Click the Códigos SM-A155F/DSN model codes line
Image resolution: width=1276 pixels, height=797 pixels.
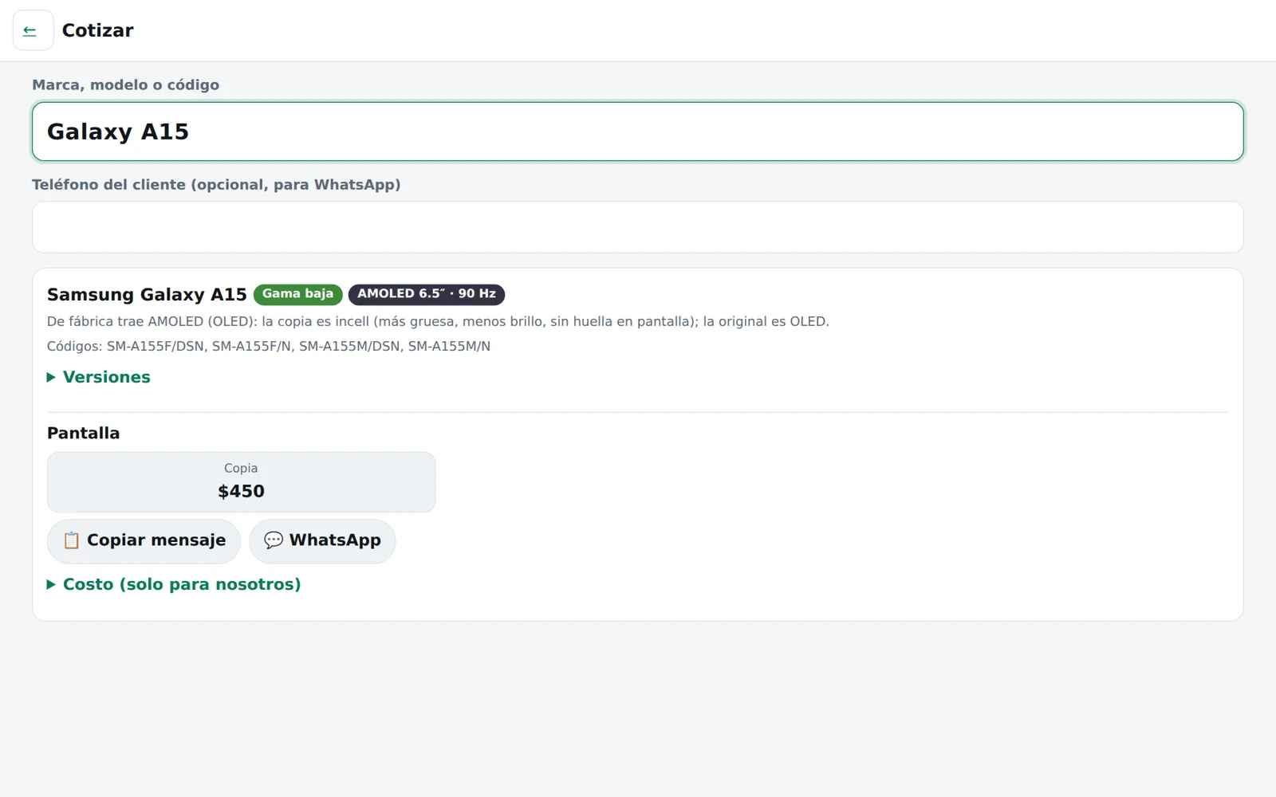point(269,346)
